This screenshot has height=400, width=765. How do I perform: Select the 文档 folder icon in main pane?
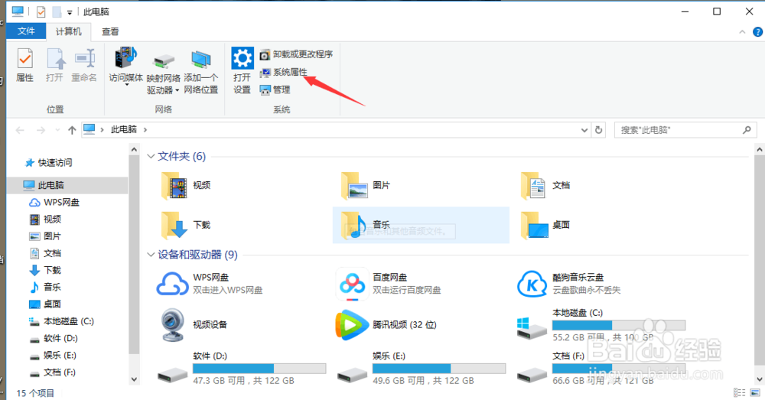[532, 185]
